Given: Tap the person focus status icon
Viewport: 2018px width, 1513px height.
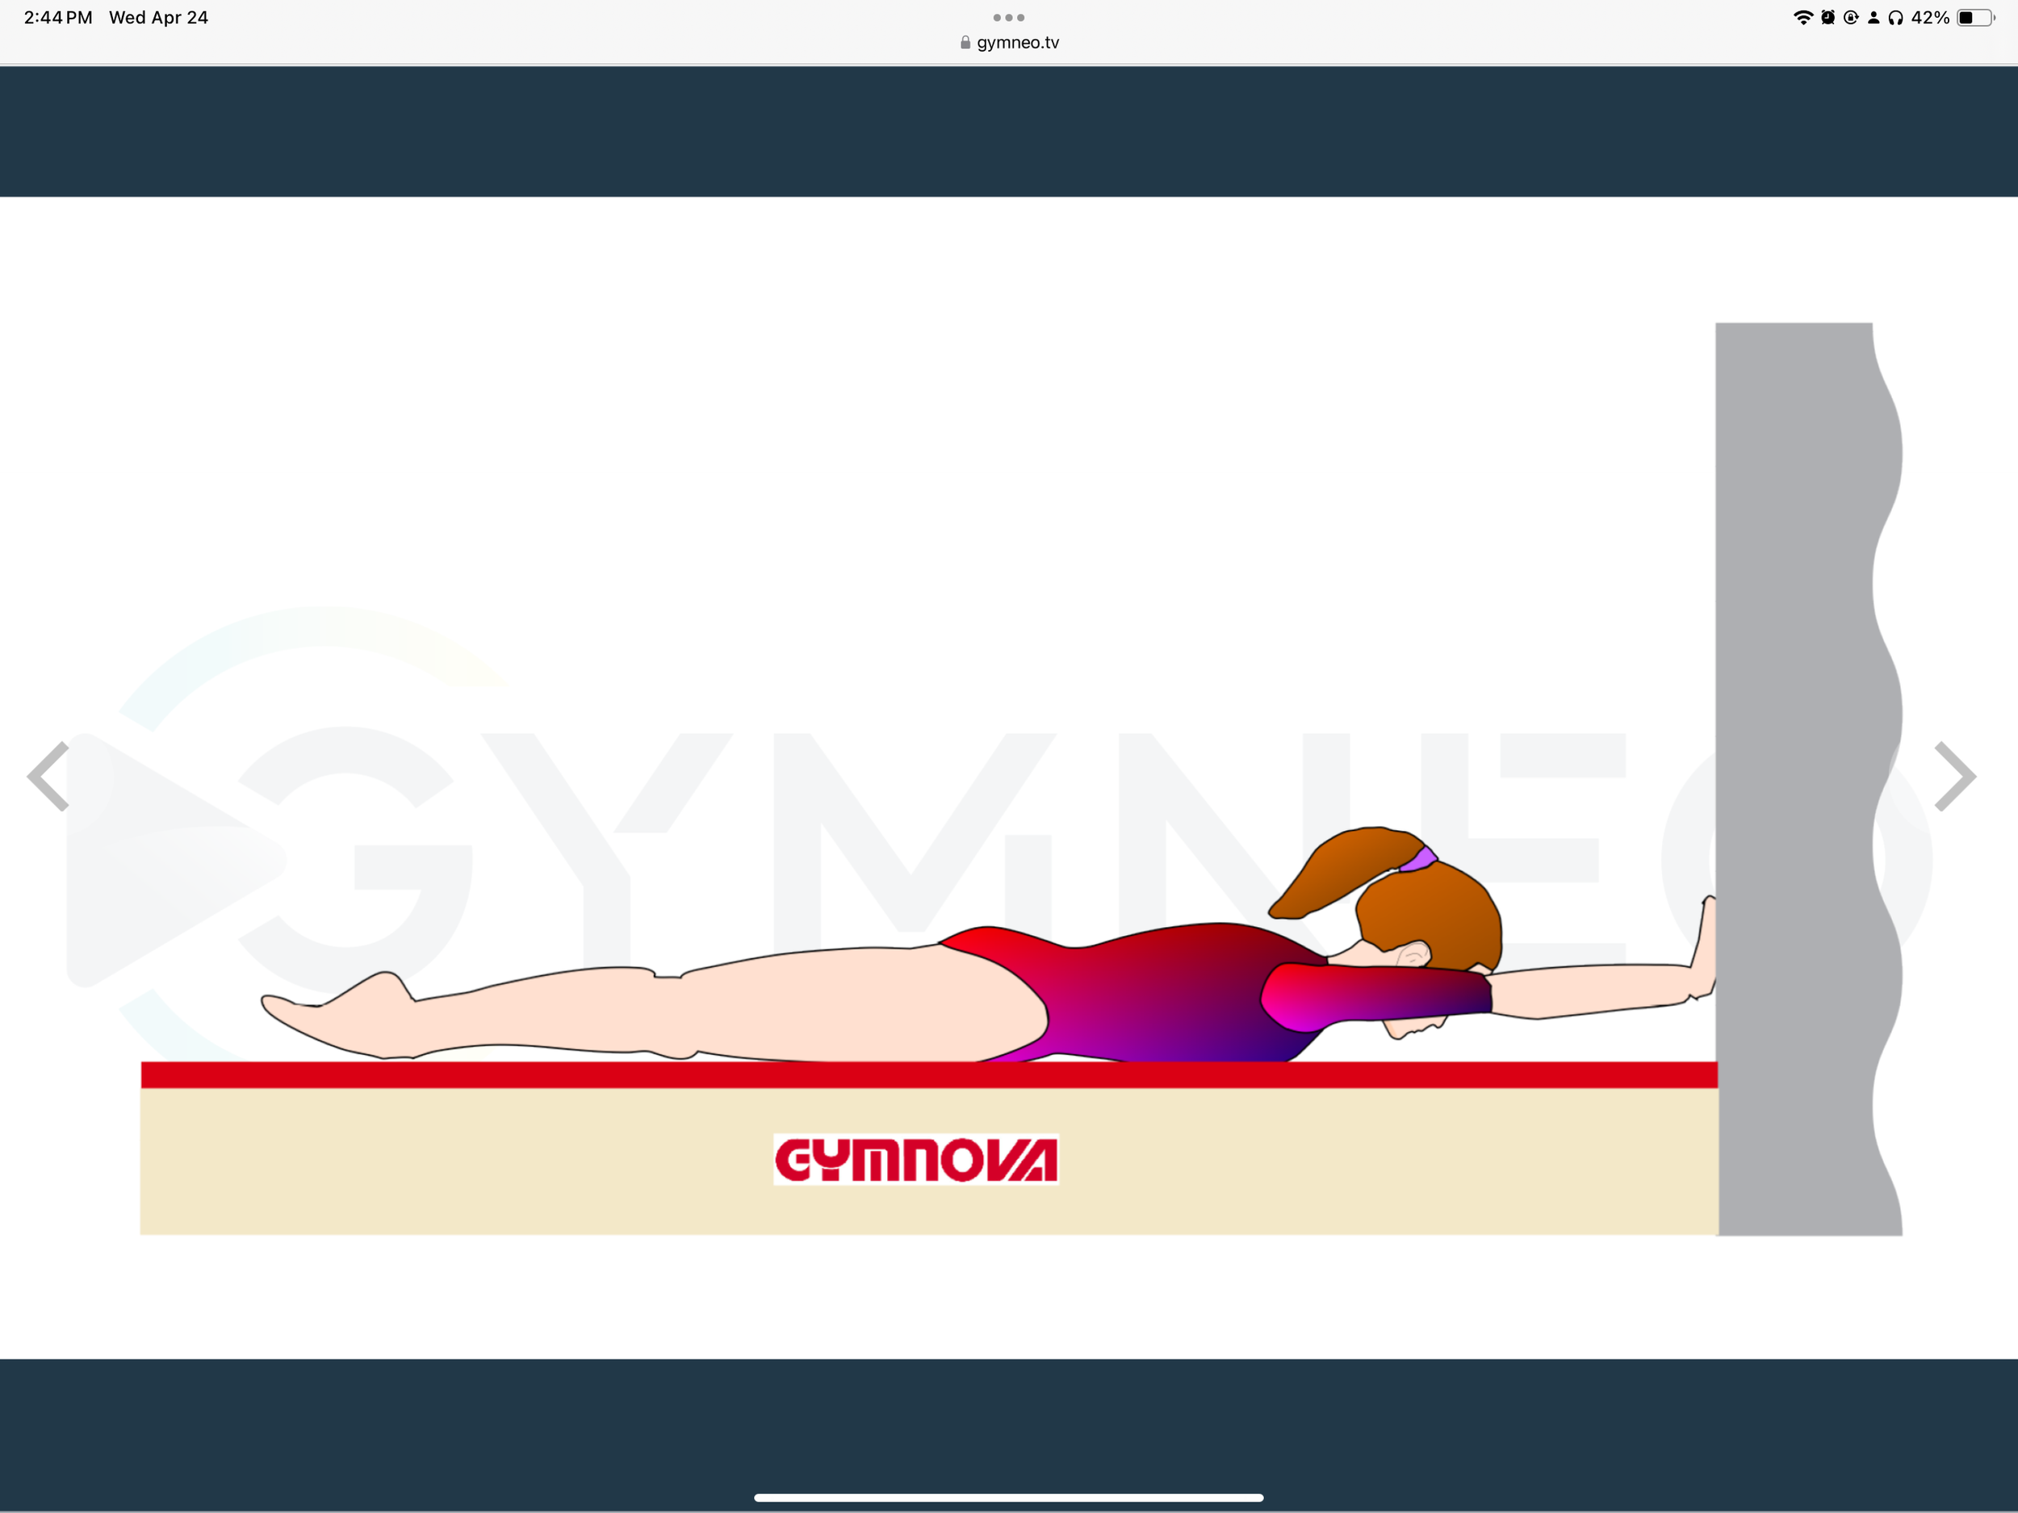Looking at the screenshot, I should tap(1874, 17).
